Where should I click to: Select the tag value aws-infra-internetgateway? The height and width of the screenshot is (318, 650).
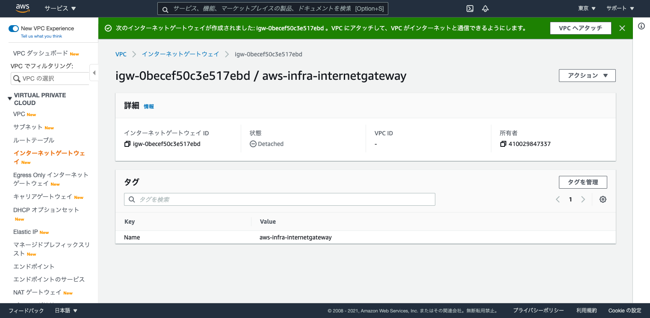295,237
